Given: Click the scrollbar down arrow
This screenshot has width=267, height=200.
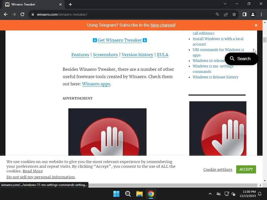Looking at the screenshot, I should coord(265,181).
